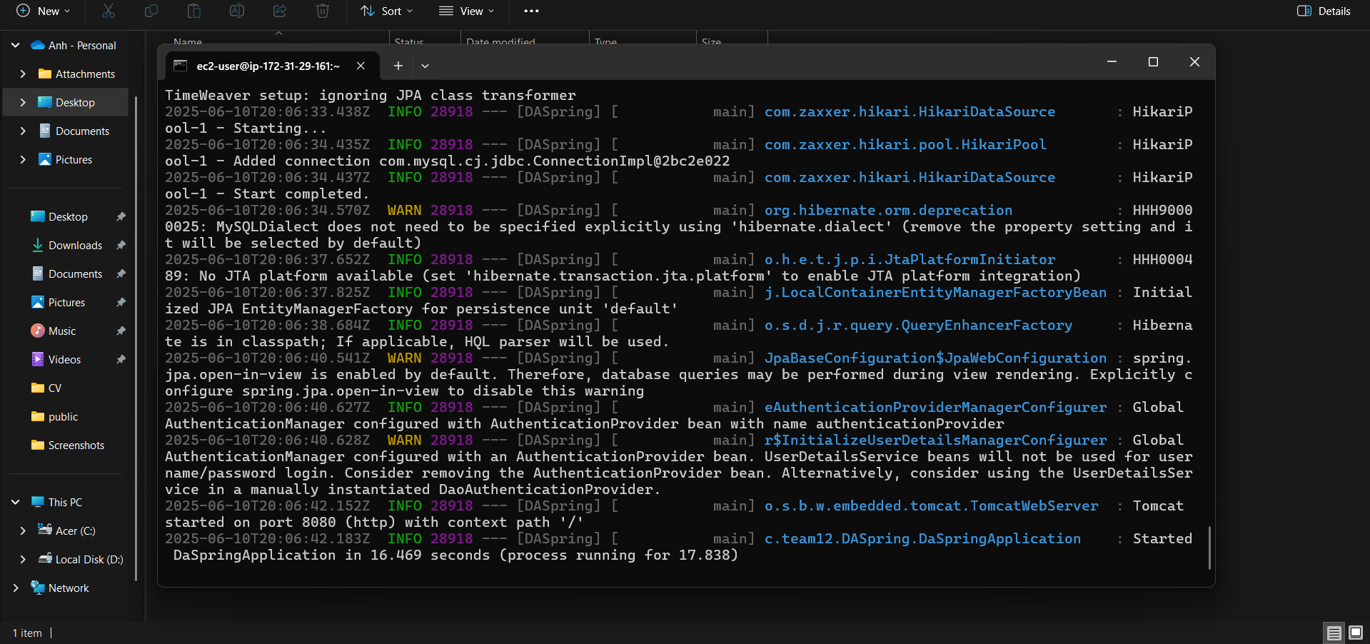Click o.s.b.w.embedded.tomcat.TomcatWebServer log text
The image size is (1370, 644).
931,505
